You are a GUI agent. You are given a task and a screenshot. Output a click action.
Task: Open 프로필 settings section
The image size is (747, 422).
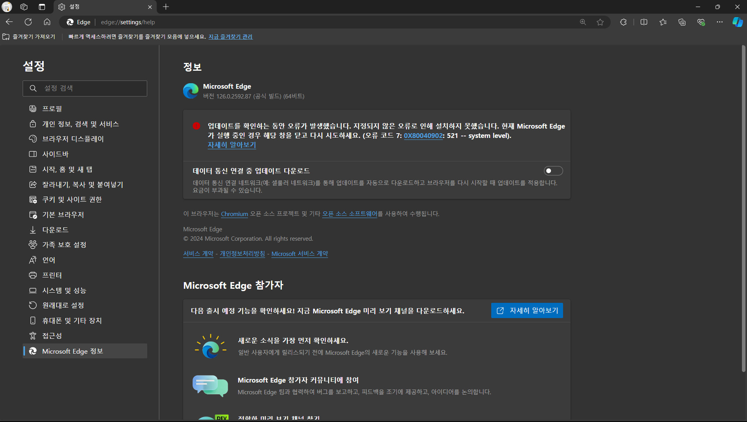coord(85,109)
